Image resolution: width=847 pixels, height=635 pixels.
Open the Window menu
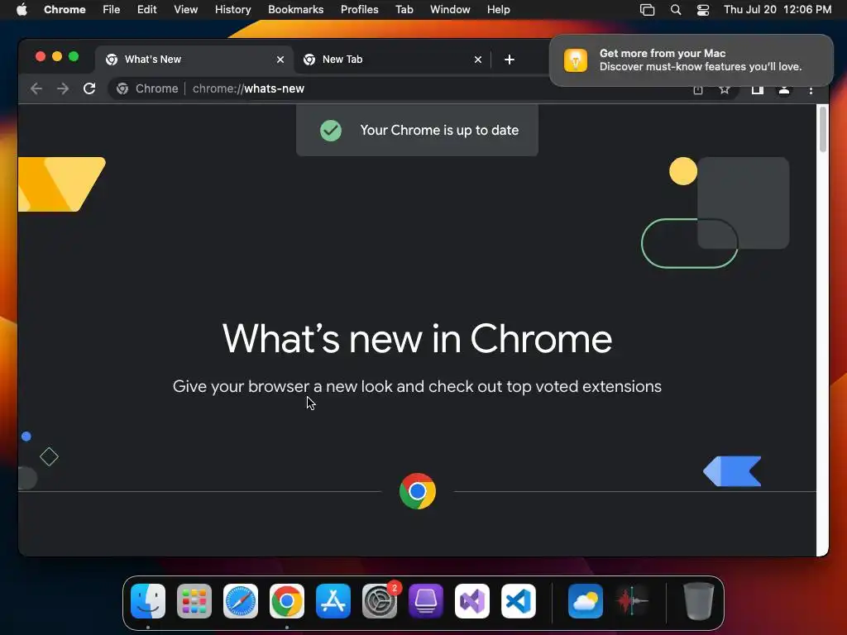tap(450, 10)
